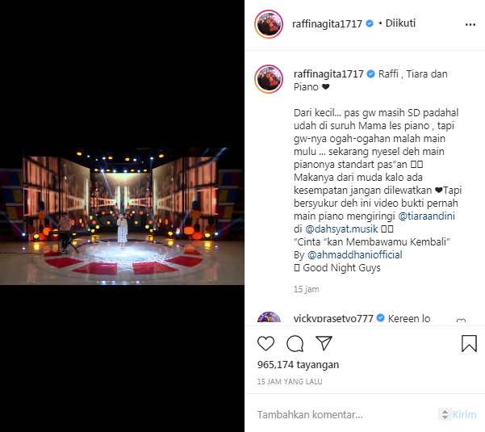The height and width of the screenshot is (432, 485).
Task: Open vickyprasetyo777 commenter username
Action: pyautogui.click(x=333, y=318)
